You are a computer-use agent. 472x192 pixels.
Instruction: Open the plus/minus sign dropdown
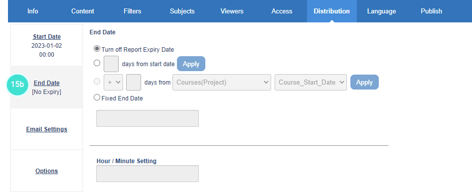[x=114, y=83]
